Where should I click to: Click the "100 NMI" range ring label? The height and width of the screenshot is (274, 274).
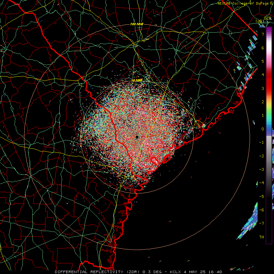(137, 24)
